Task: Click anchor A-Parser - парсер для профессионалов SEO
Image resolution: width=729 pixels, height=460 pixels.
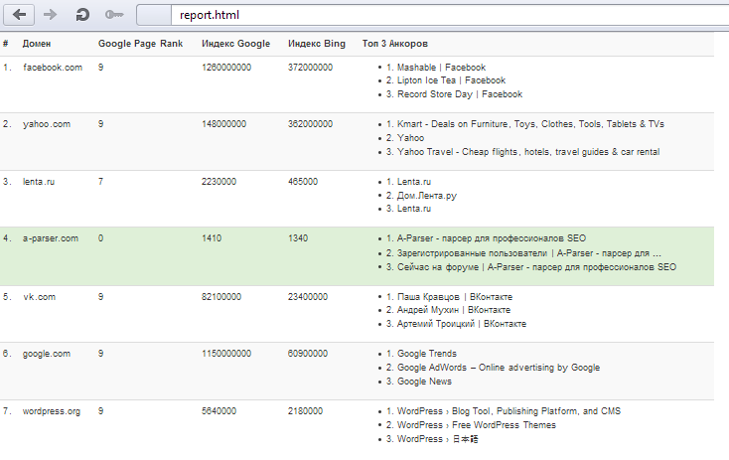Action: coord(492,238)
